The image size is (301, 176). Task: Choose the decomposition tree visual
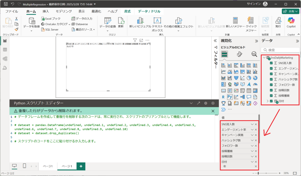(243, 97)
